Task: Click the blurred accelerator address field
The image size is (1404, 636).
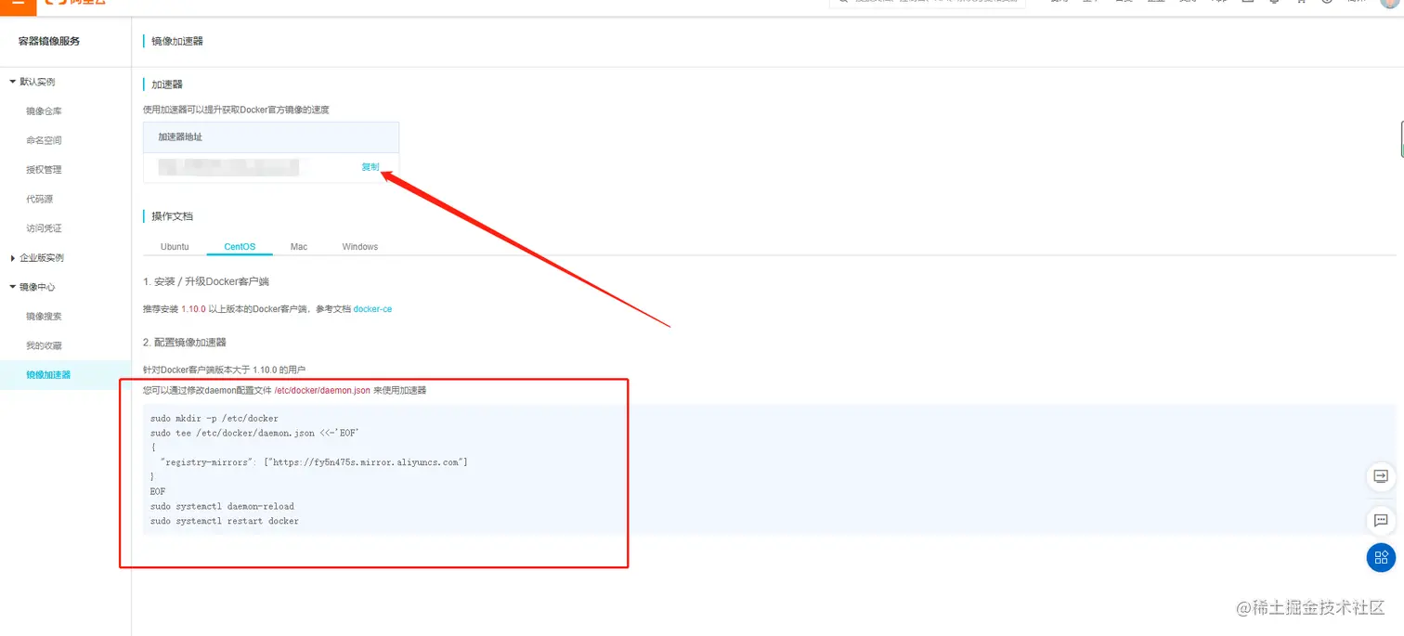Action: pyautogui.click(x=228, y=167)
